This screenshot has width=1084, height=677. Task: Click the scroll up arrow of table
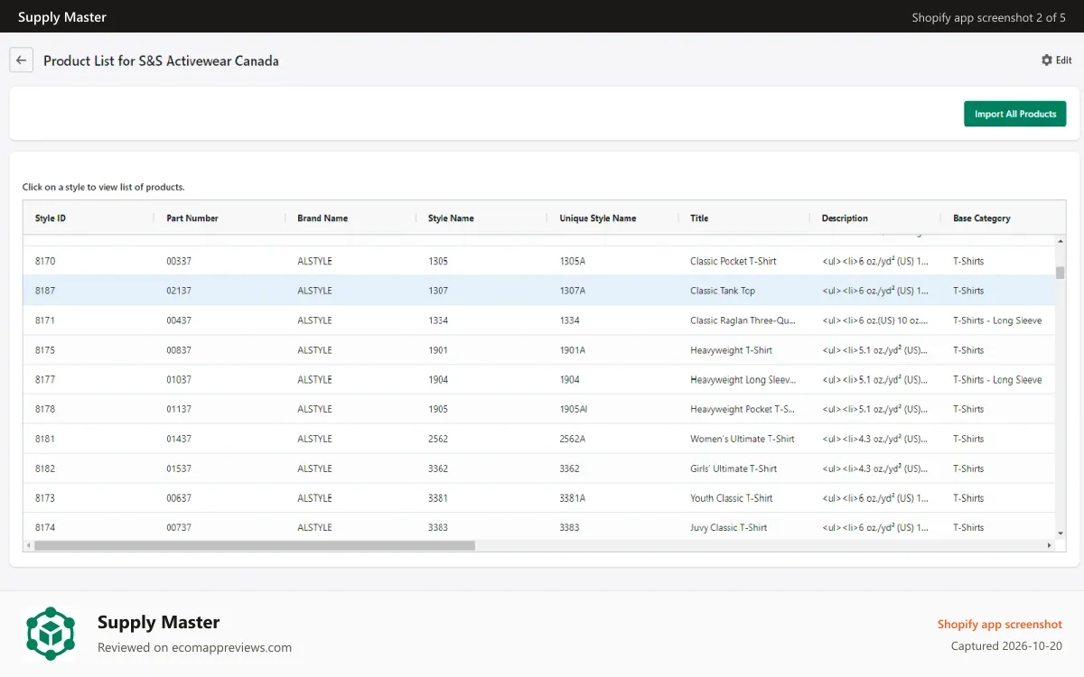point(1060,240)
